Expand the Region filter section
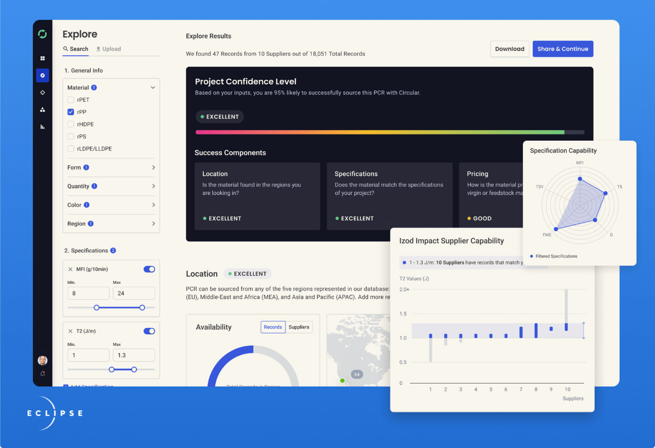The height and width of the screenshot is (448, 655). (x=153, y=223)
